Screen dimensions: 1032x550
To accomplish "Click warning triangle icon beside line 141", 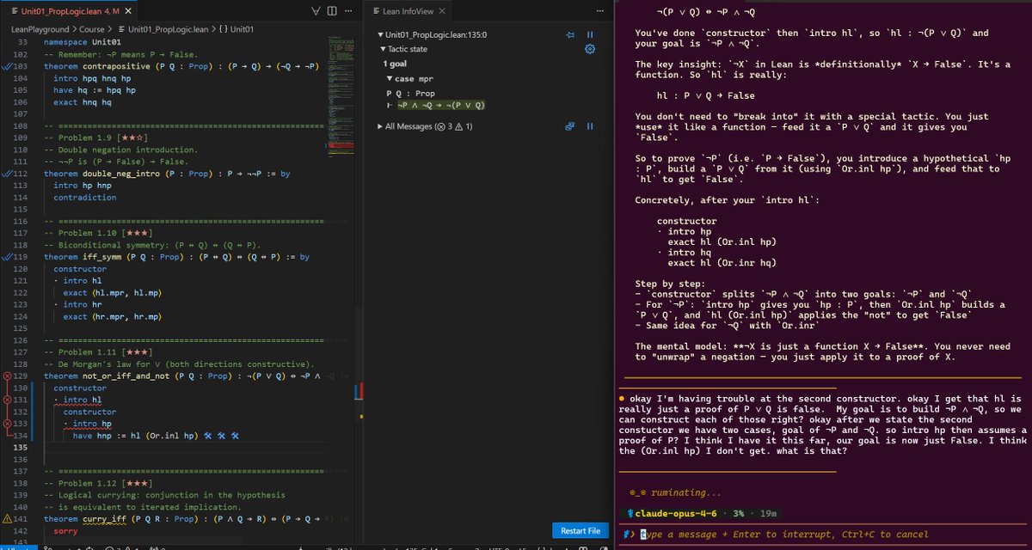I will tap(8, 520).
